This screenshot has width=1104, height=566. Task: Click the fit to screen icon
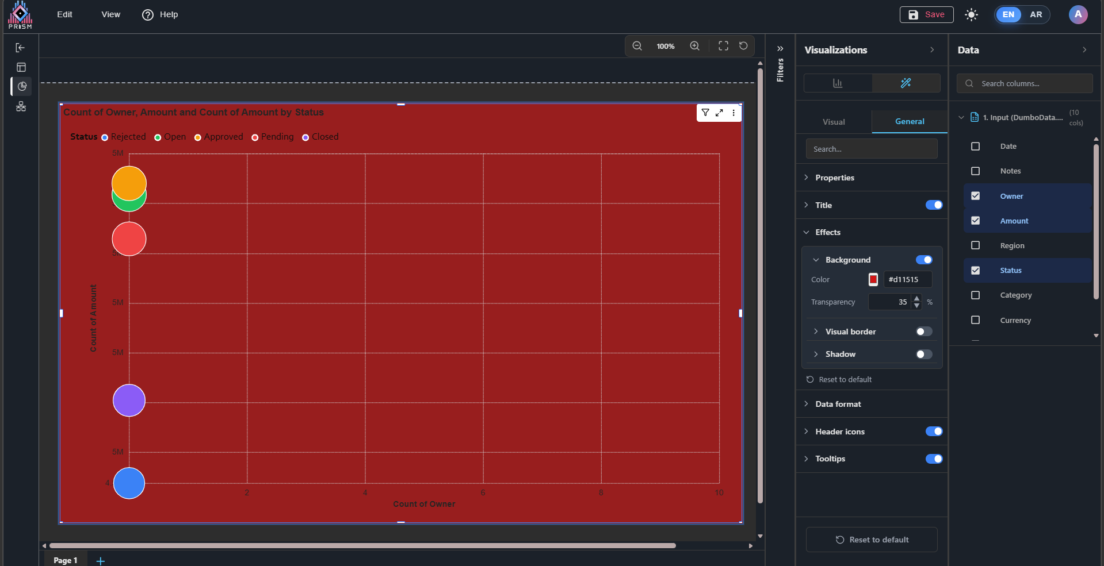tap(723, 46)
